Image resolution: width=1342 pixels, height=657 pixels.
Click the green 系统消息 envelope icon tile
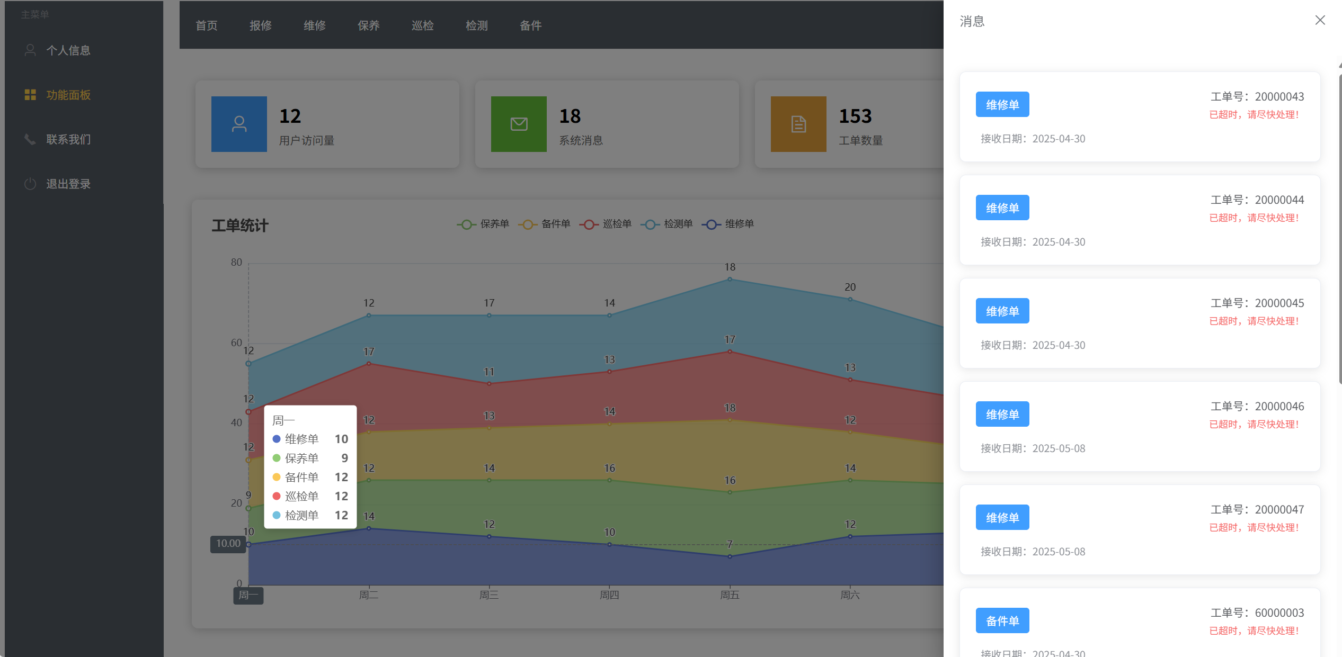pyautogui.click(x=519, y=124)
